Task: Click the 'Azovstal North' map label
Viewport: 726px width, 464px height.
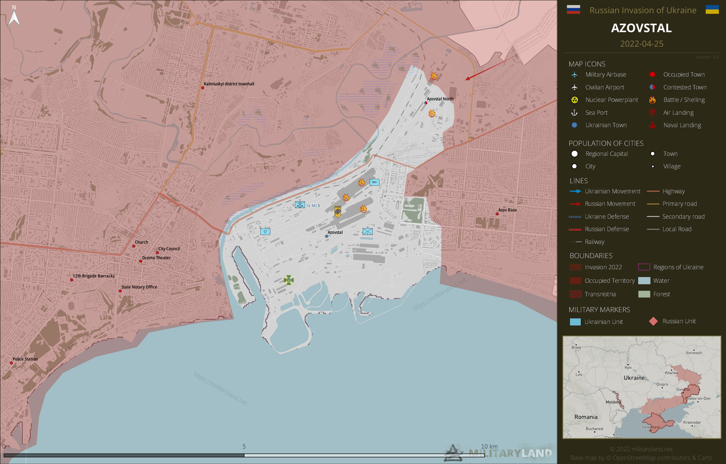Action: pos(440,99)
